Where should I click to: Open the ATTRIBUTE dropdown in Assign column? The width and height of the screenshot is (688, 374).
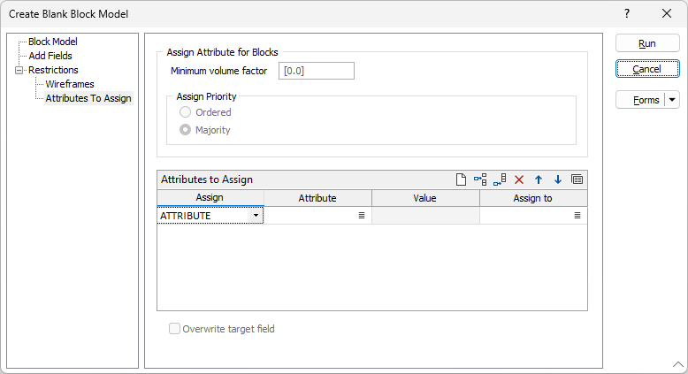pos(256,215)
